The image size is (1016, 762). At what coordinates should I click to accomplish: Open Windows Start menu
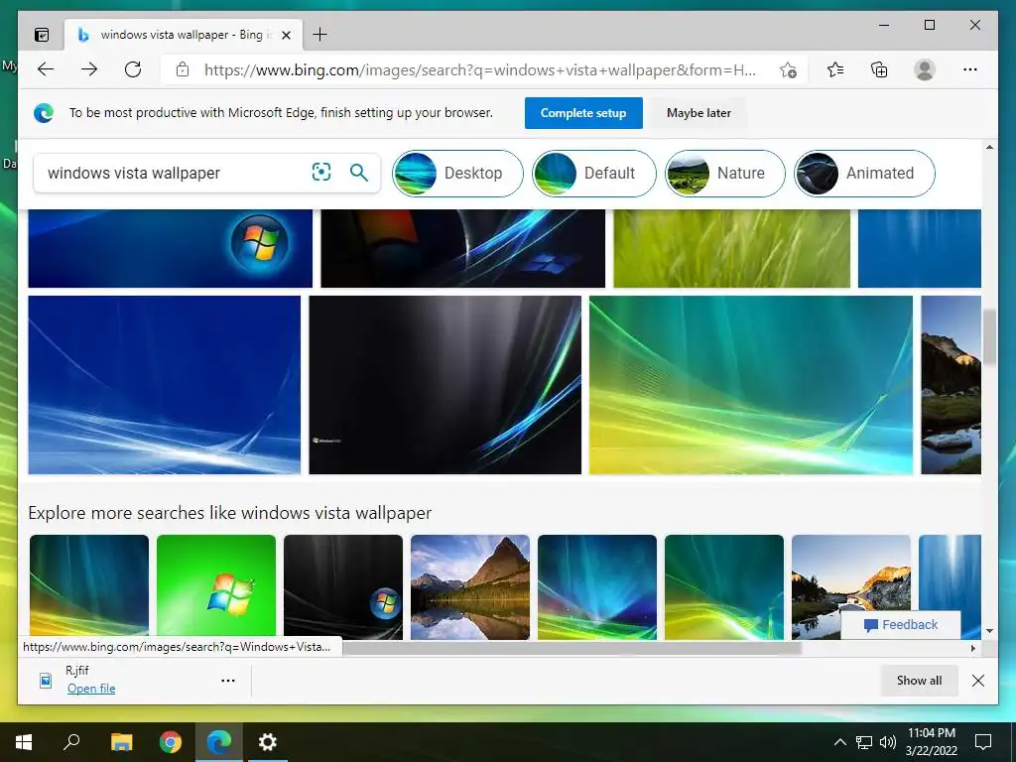[24, 742]
